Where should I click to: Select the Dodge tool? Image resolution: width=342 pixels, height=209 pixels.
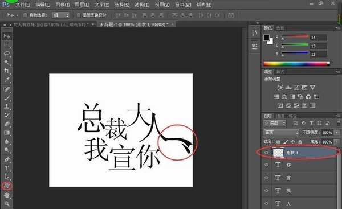[7, 150]
